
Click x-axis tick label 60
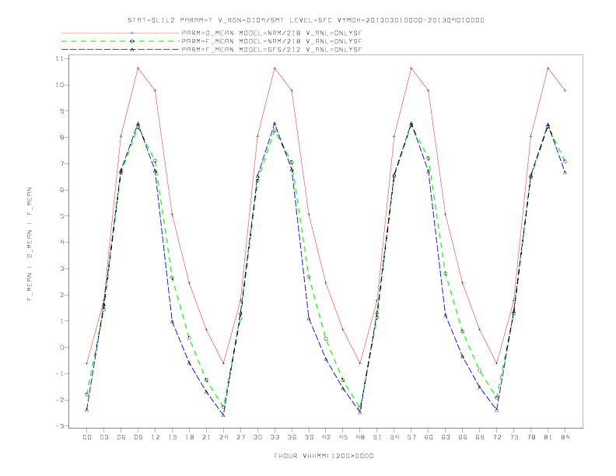tap(429, 437)
